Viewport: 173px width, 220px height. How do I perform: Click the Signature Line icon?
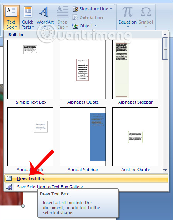coord(75,9)
